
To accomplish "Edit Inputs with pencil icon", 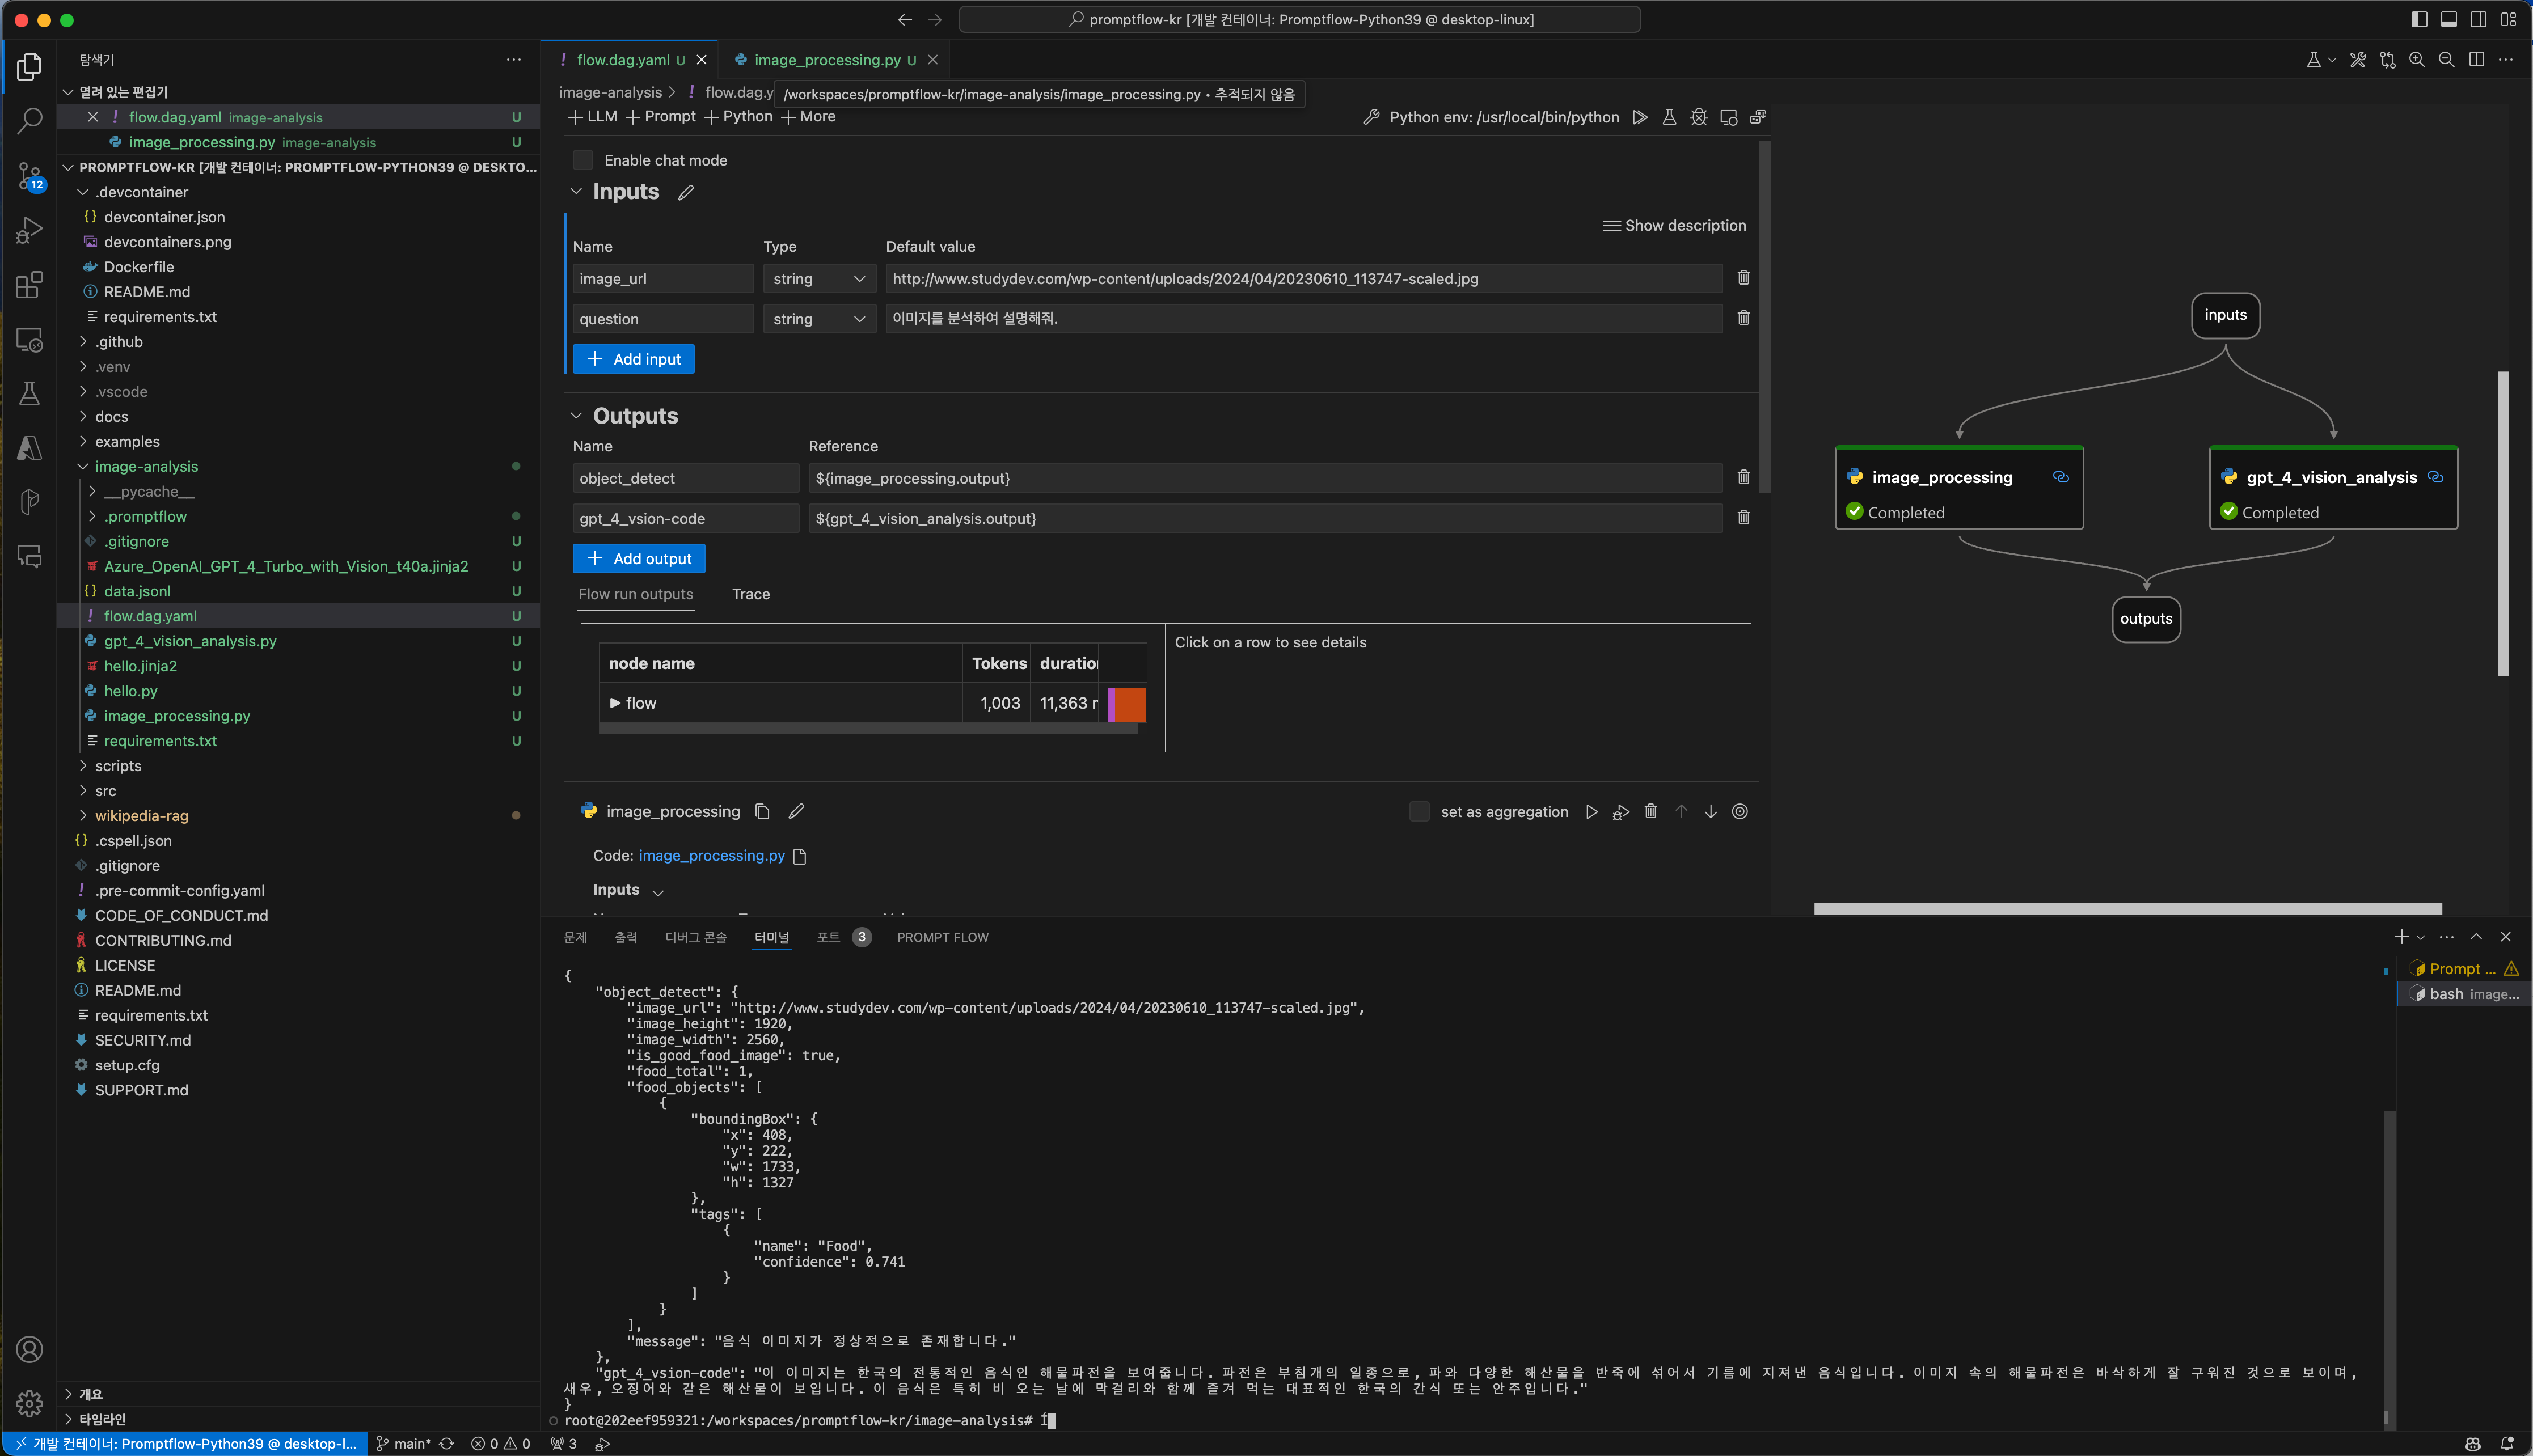I will pos(685,192).
